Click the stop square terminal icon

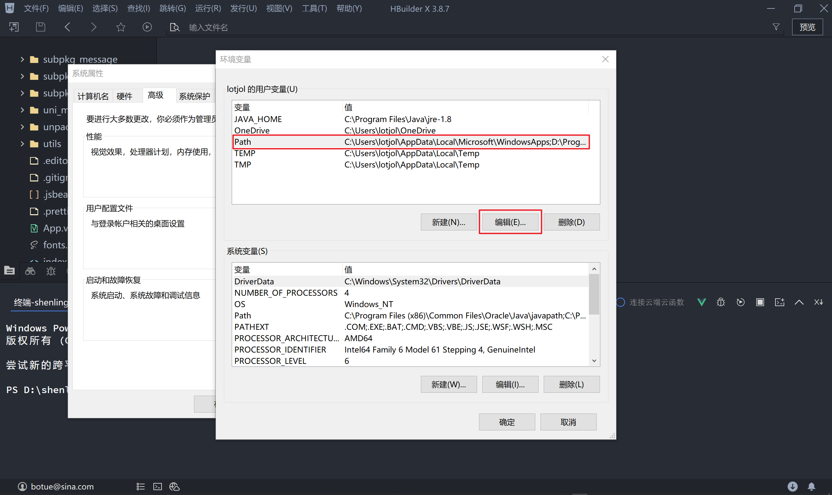(x=760, y=302)
